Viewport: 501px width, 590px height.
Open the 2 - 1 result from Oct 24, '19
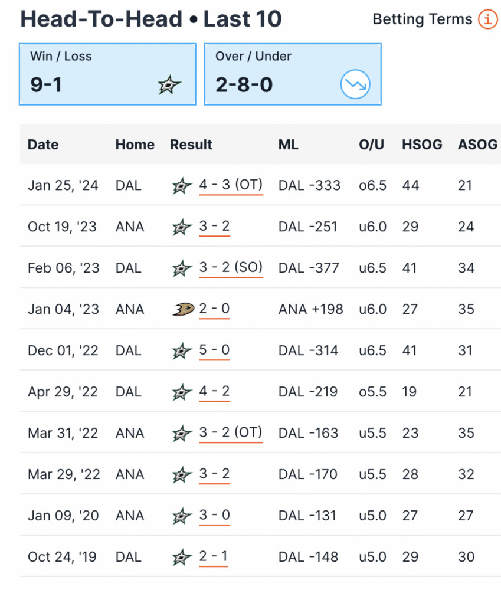213,557
